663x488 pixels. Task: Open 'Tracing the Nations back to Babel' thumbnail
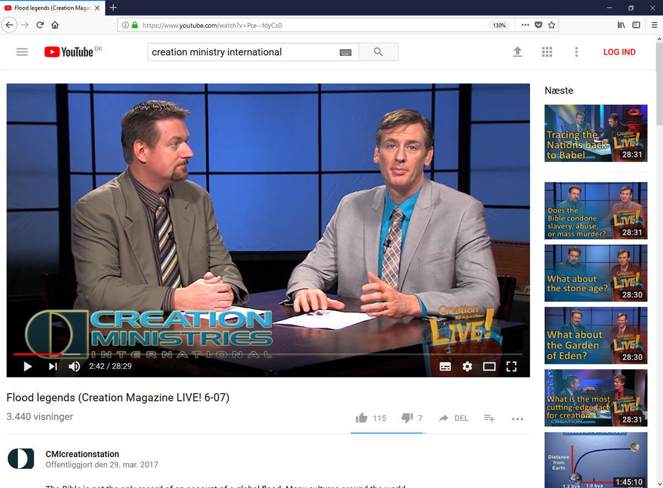click(x=596, y=133)
